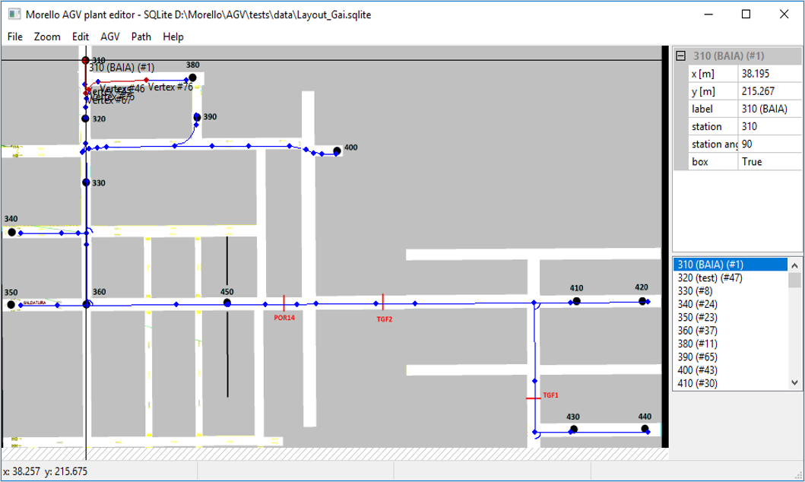
Task: Select station node 440 on the map
Action: pos(645,429)
